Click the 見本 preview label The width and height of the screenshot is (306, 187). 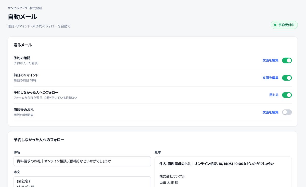pos(158,152)
